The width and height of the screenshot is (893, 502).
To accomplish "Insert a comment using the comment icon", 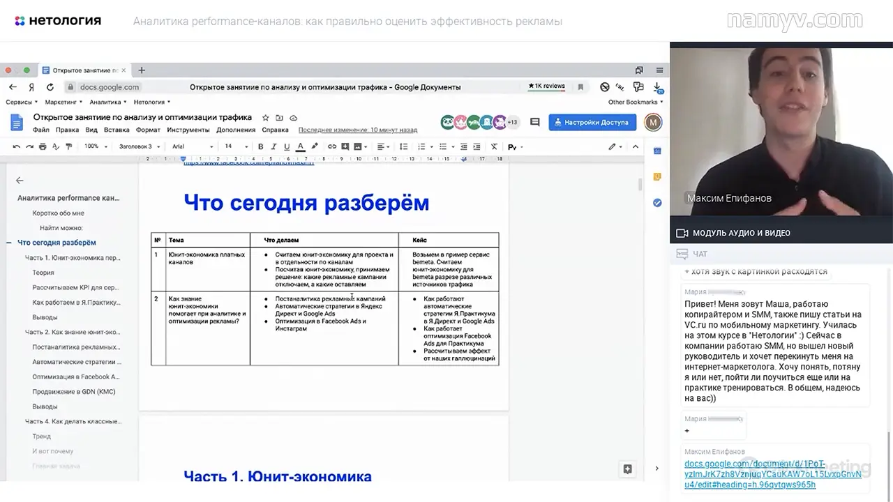I will [344, 146].
